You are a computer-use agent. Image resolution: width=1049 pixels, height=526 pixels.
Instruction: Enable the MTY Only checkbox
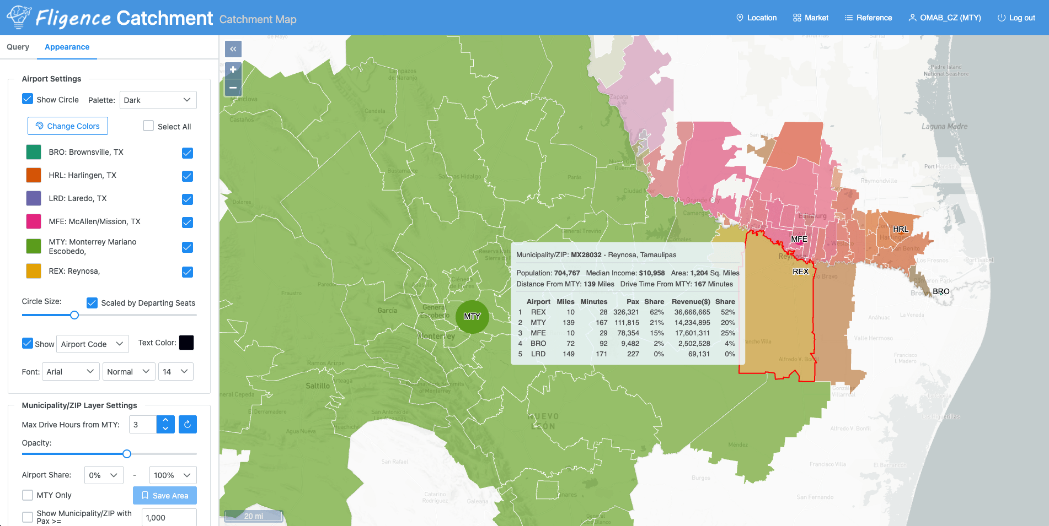(28, 495)
